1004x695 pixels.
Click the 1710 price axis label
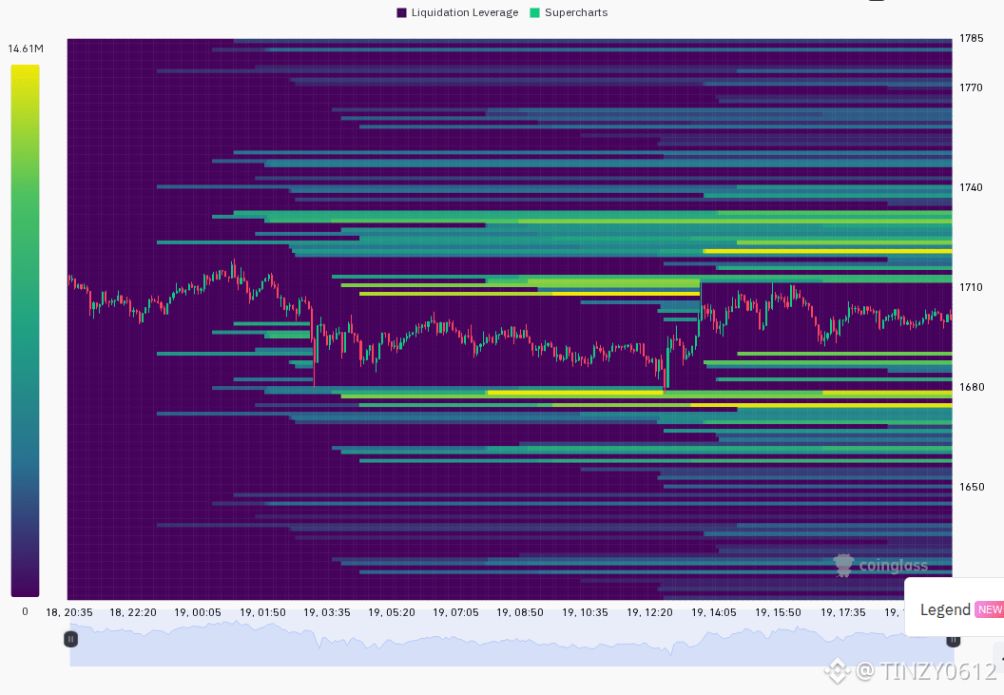[971, 288]
